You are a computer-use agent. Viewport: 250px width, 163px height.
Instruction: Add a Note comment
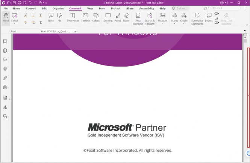pos(51,18)
